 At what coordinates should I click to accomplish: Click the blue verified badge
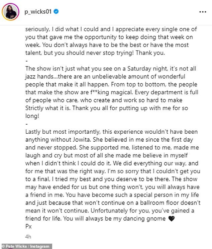(x=56, y=11)
